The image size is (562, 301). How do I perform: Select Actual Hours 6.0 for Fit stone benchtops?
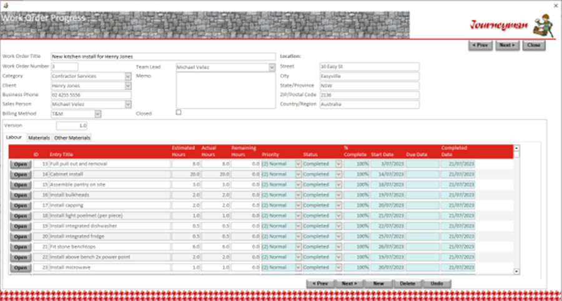[x=215, y=247]
